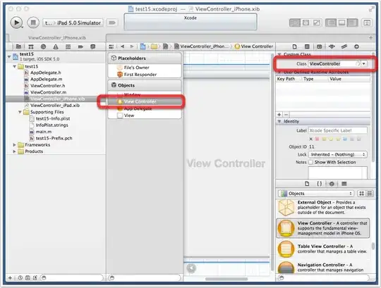The height and width of the screenshot is (288, 381).
Task: Open the Objects library filter dropdown
Action: [315, 193]
